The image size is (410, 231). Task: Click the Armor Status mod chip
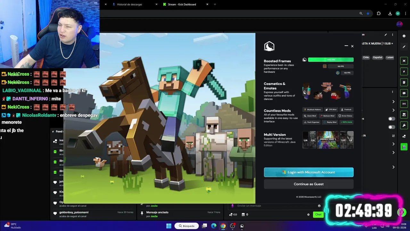point(345,116)
